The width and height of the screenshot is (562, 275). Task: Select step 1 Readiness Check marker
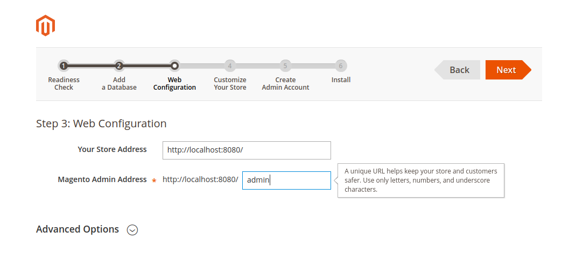(x=64, y=66)
